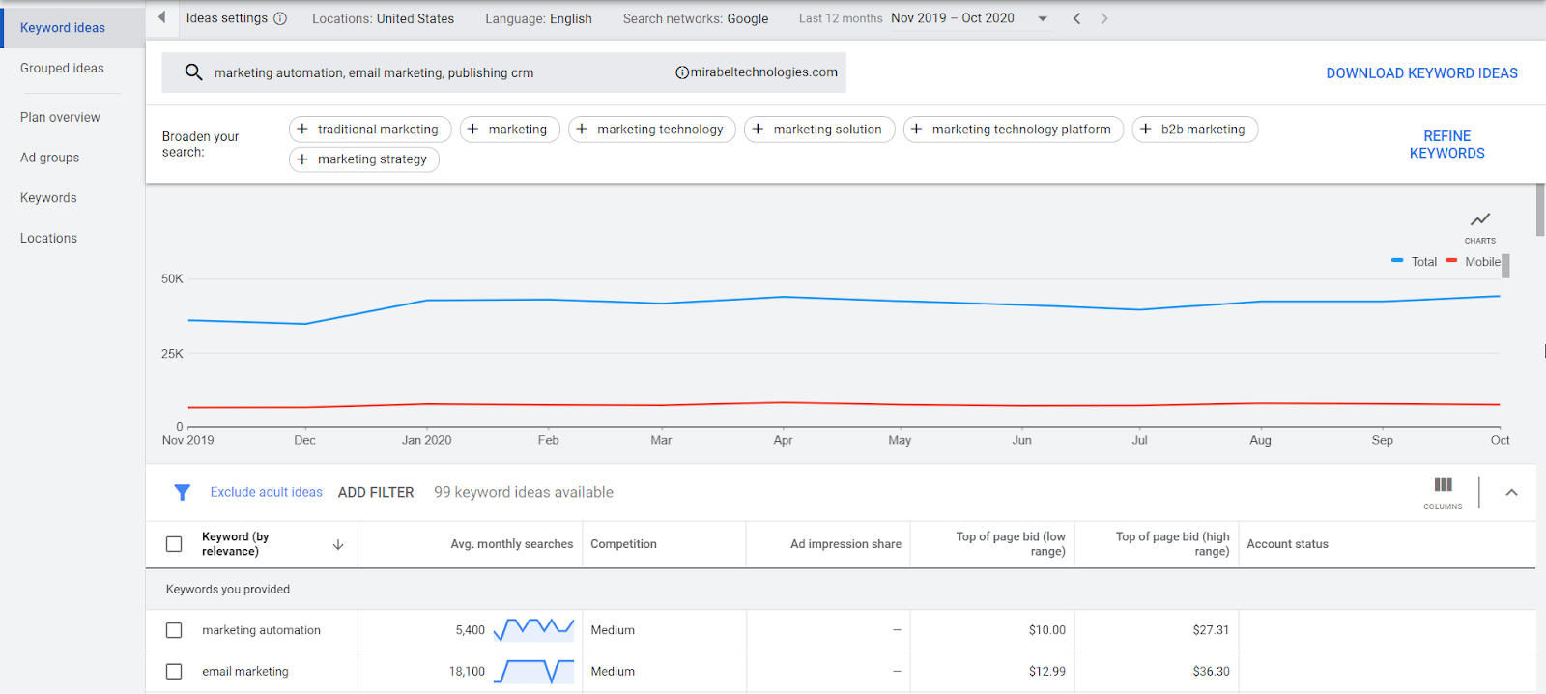The width and height of the screenshot is (1546, 694).
Task: Switch to Plan overview section
Action: coord(60,117)
